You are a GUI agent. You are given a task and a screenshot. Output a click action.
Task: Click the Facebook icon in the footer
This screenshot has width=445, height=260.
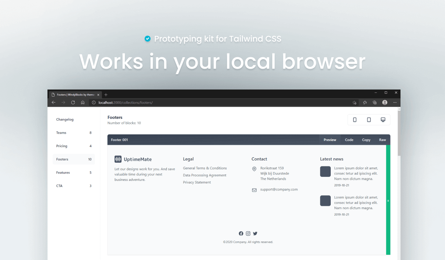click(x=241, y=233)
